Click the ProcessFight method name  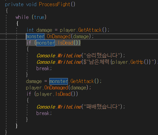click(x=55, y=5)
